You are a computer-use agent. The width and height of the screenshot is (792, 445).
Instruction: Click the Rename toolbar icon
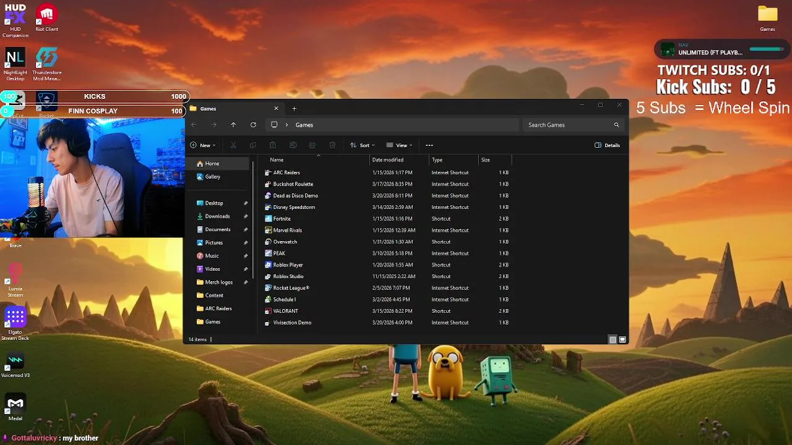293,145
